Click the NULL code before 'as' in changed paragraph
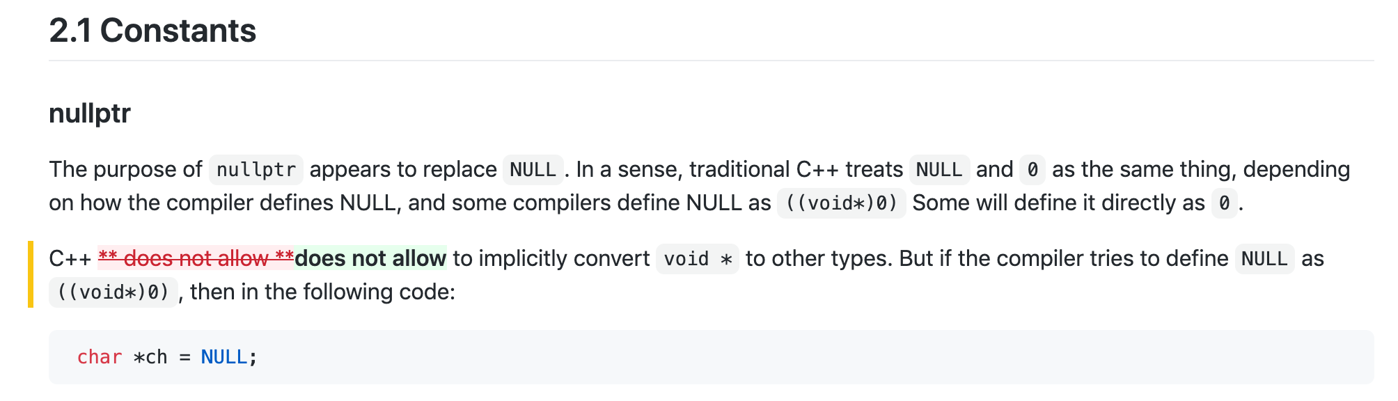Viewport: 1398px width, 401px height. 1264,258
